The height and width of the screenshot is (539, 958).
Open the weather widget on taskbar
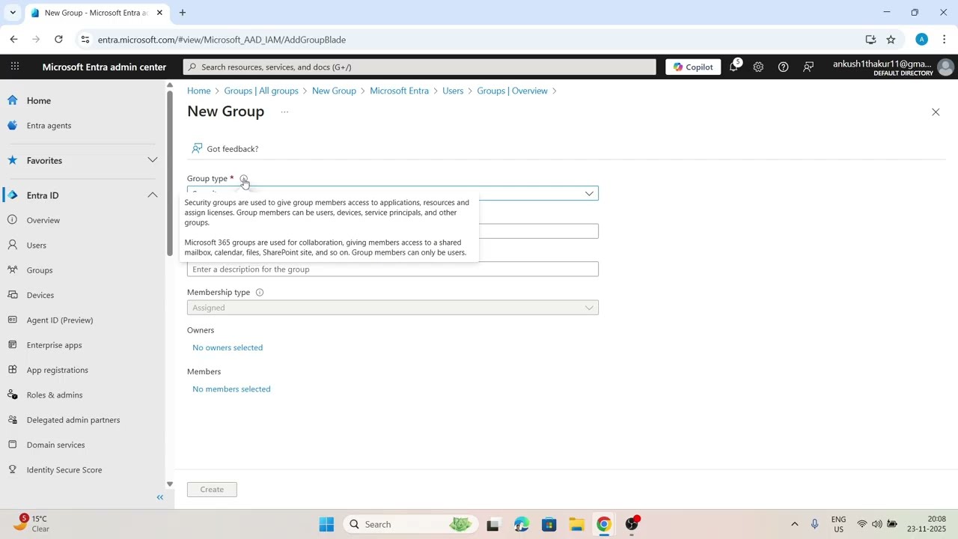[31, 524]
